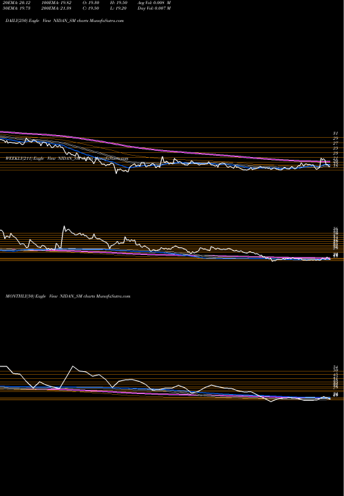
Task: Click the DAILY(250) Eagle View chart title
Action: point(65,21)
